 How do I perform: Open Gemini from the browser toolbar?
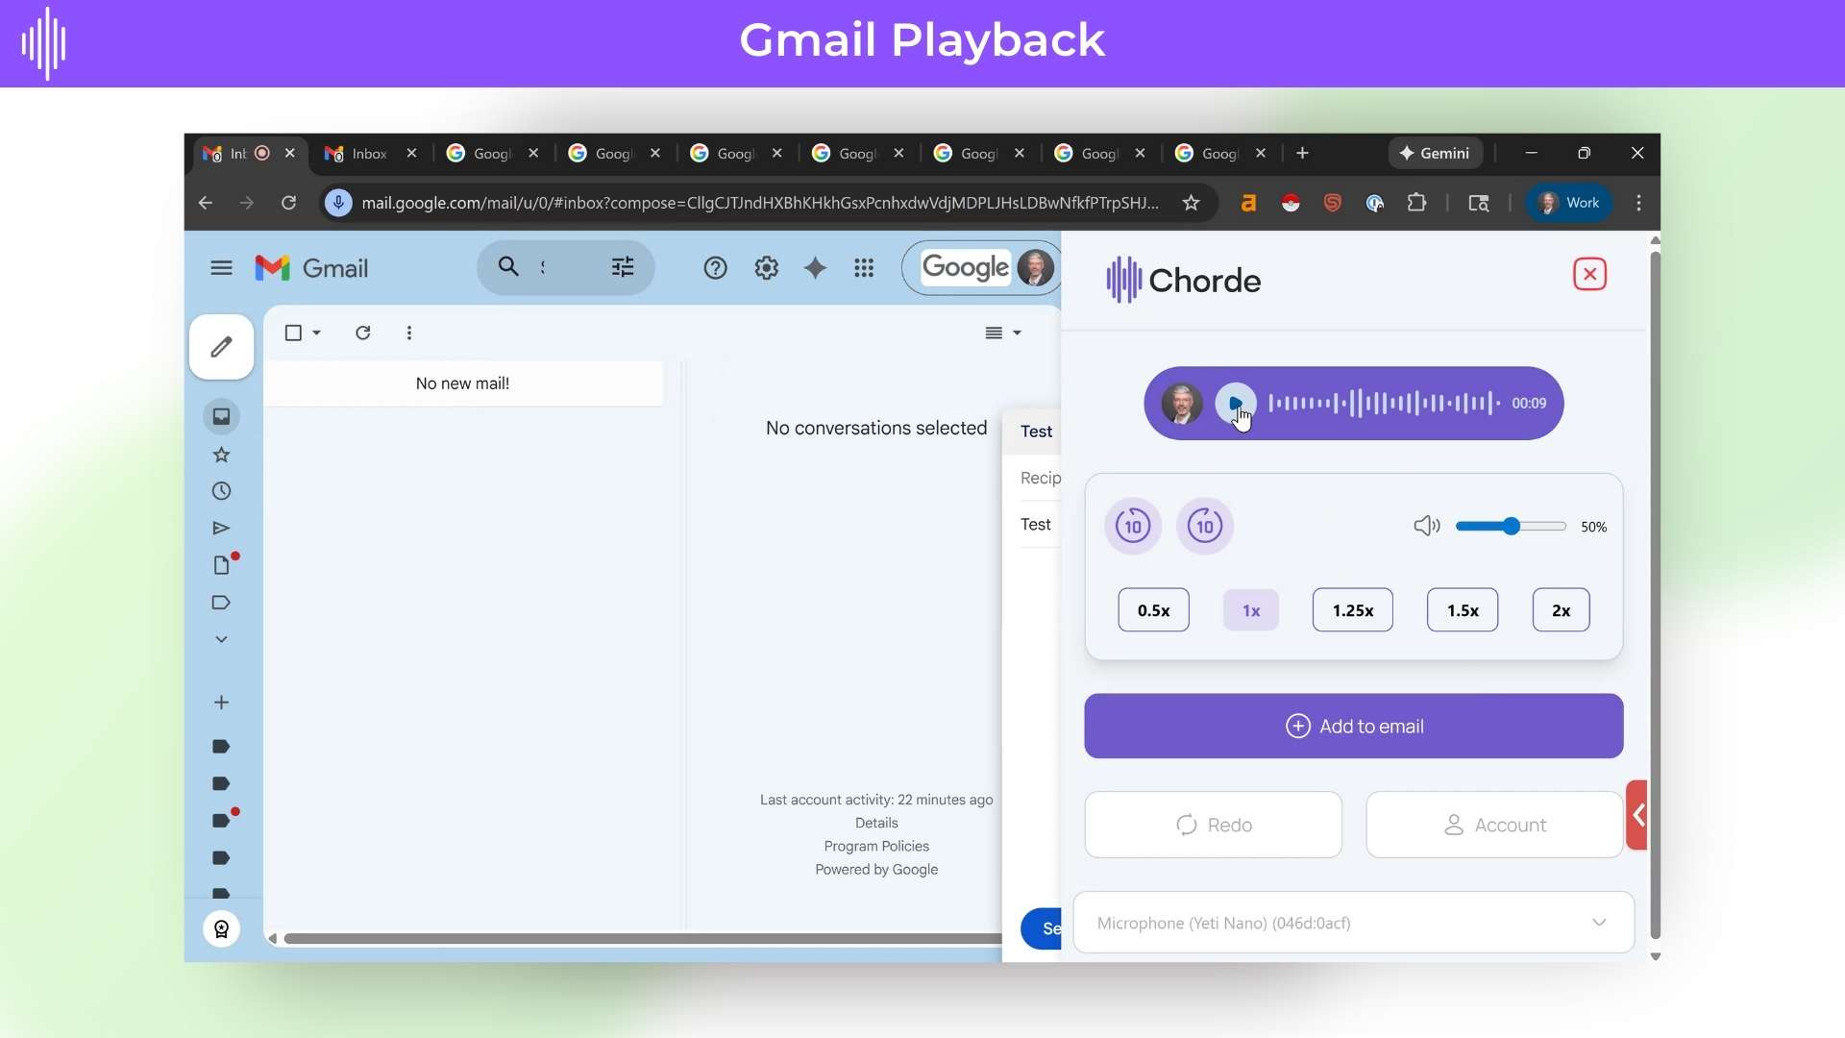pyautogui.click(x=1436, y=153)
